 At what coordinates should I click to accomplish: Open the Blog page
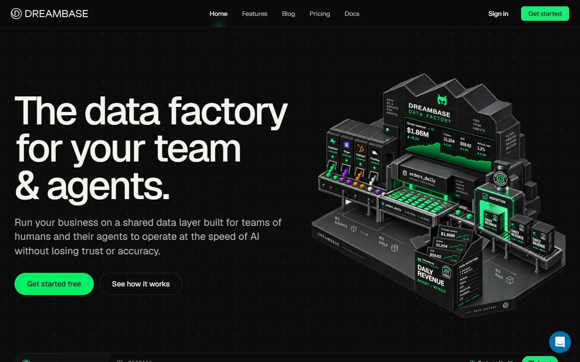point(288,14)
